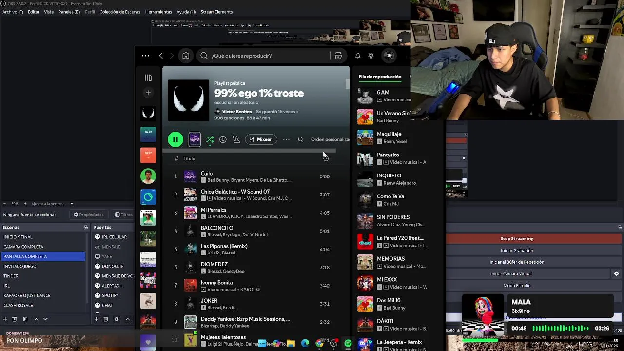Screen dimensions: 624x351
Task: Search within the playlist via magnifier icon
Action: [300, 139]
